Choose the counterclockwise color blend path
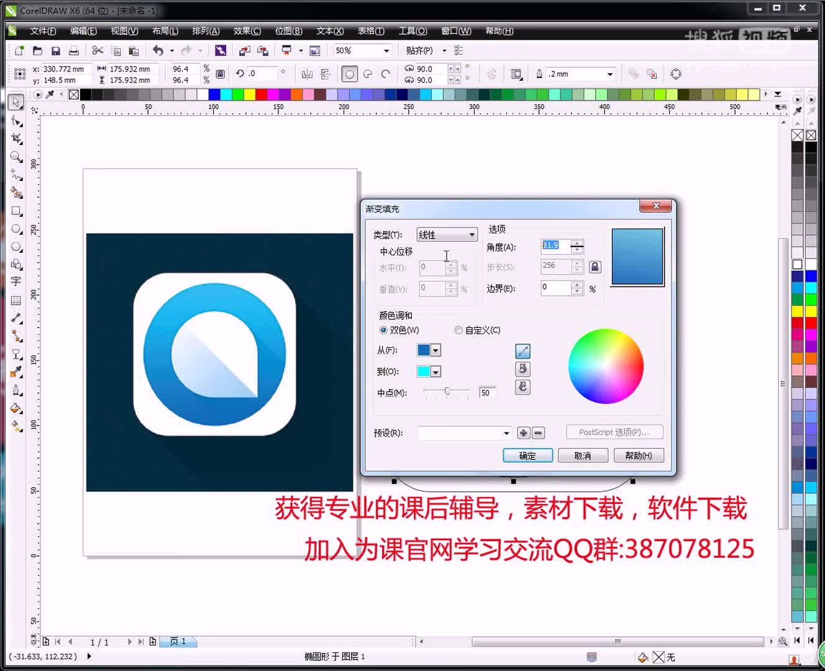Viewport: 825px width, 671px height. click(x=522, y=369)
